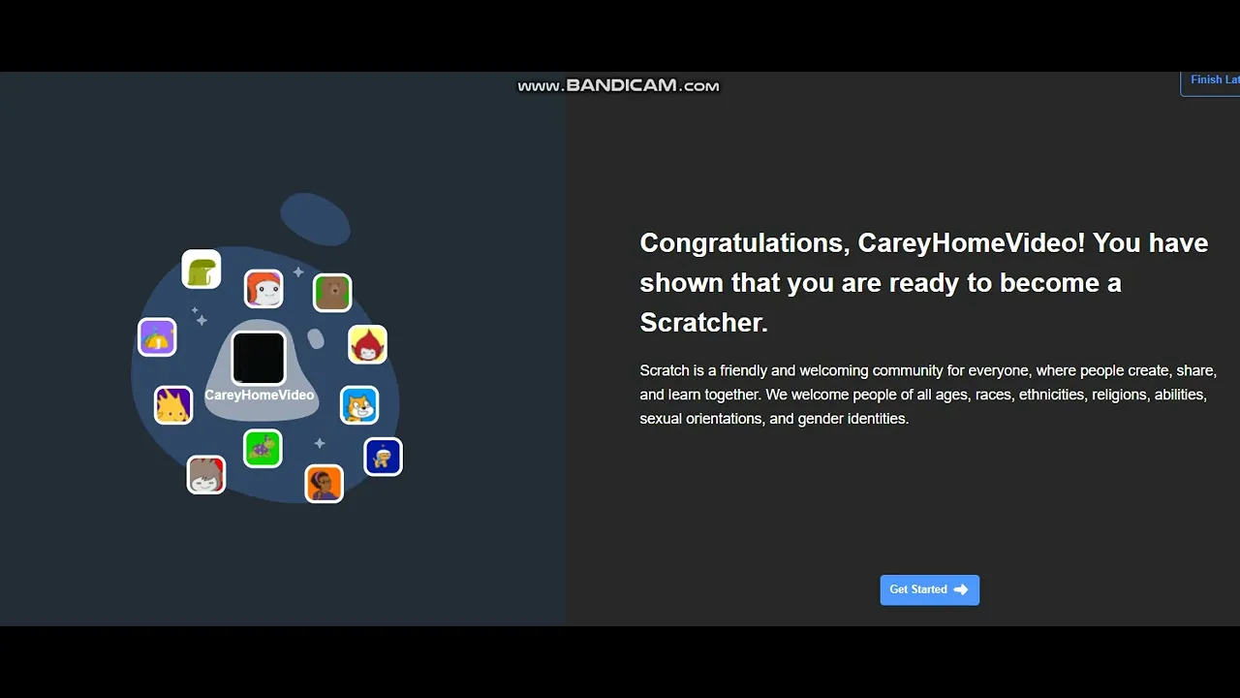Click the yellow spiky creature on purple avatar
1240x698 pixels.
(x=173, y=405)
